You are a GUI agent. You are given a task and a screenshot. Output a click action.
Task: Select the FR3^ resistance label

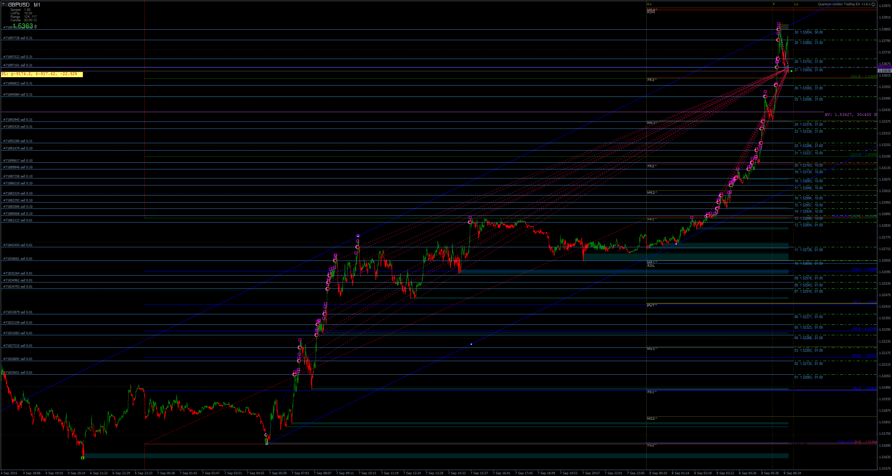pyautogui.click(x=652, y=80)
